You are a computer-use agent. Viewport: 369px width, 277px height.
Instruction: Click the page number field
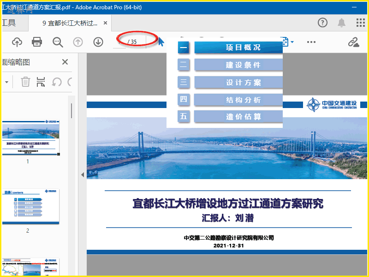pyautogui.click(x=119, y=42)
